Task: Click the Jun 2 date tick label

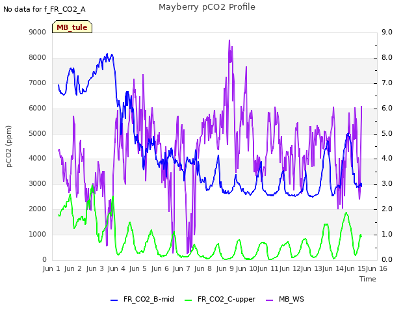Action: [x=73, y=268]
